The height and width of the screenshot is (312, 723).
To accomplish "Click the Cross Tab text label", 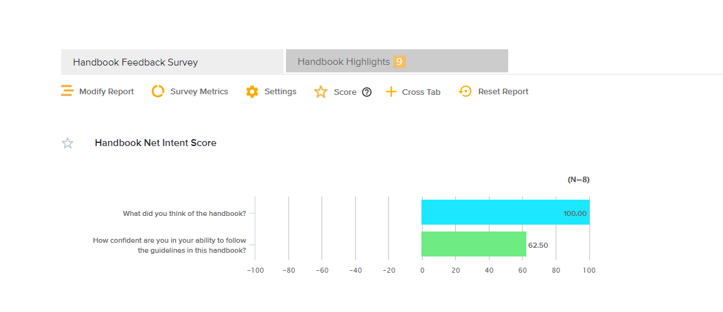I will 421,92.
